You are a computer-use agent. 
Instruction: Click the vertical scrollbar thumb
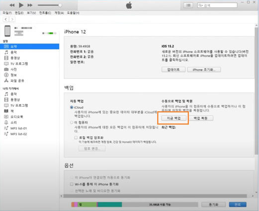point(257,91)
